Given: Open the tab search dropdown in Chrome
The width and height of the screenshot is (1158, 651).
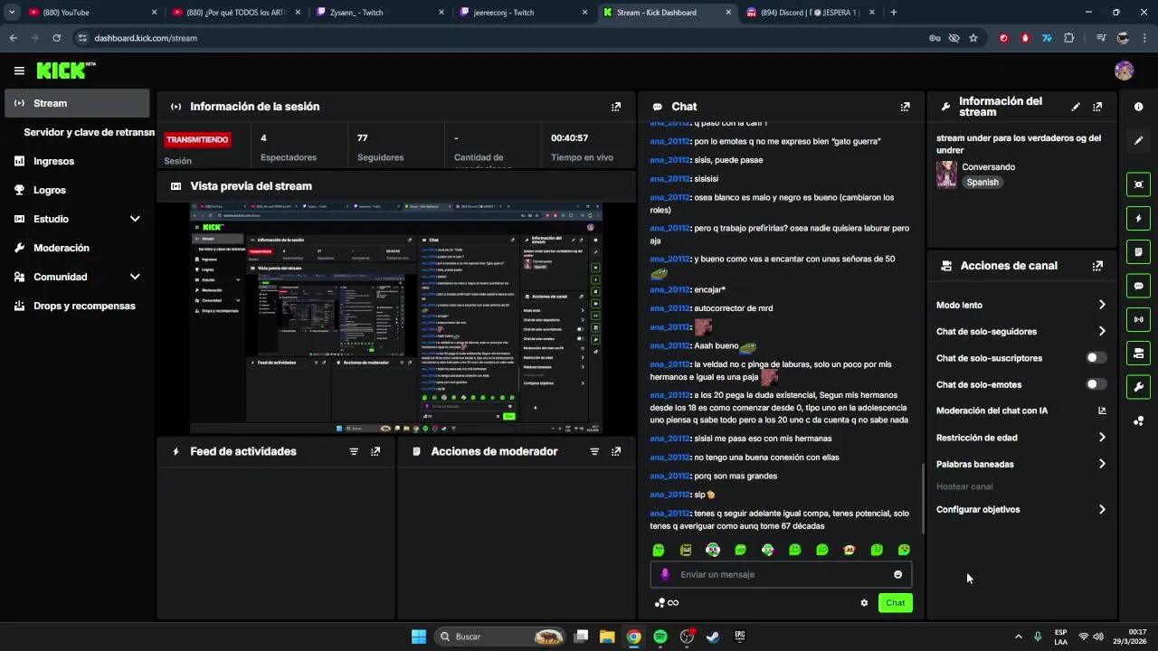Looking at the screenshot, I should [12, 13].
